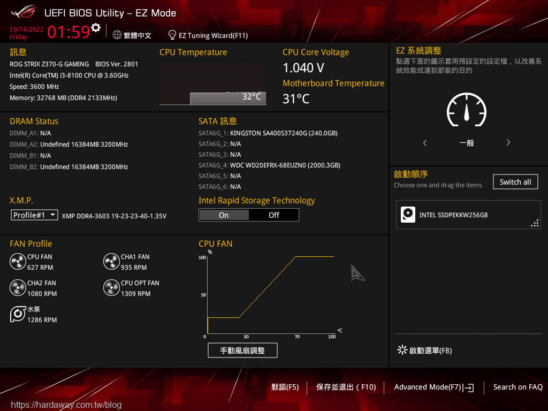Click the ROG logo icon
Image resolution: width=548 pixels, height=411 pixels.
pos(24,13)
